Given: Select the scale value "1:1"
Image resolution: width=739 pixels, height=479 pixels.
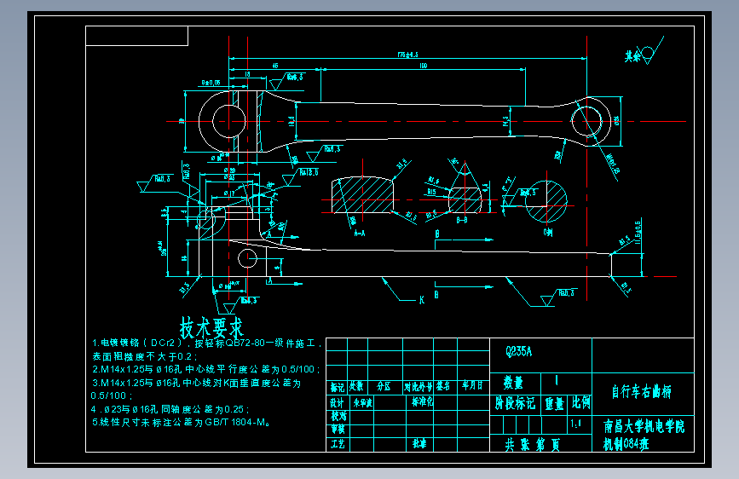Looking at the screenshot, I should click(575, 424).
